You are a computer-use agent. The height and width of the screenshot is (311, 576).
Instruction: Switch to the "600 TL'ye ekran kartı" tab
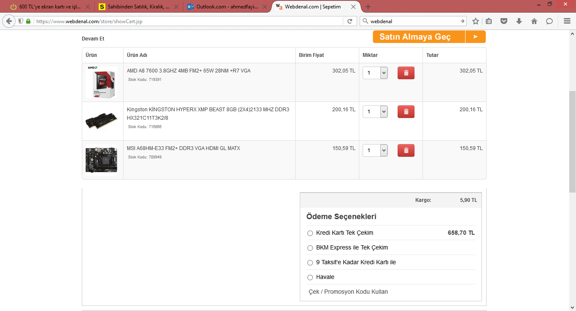pos(50,7)
